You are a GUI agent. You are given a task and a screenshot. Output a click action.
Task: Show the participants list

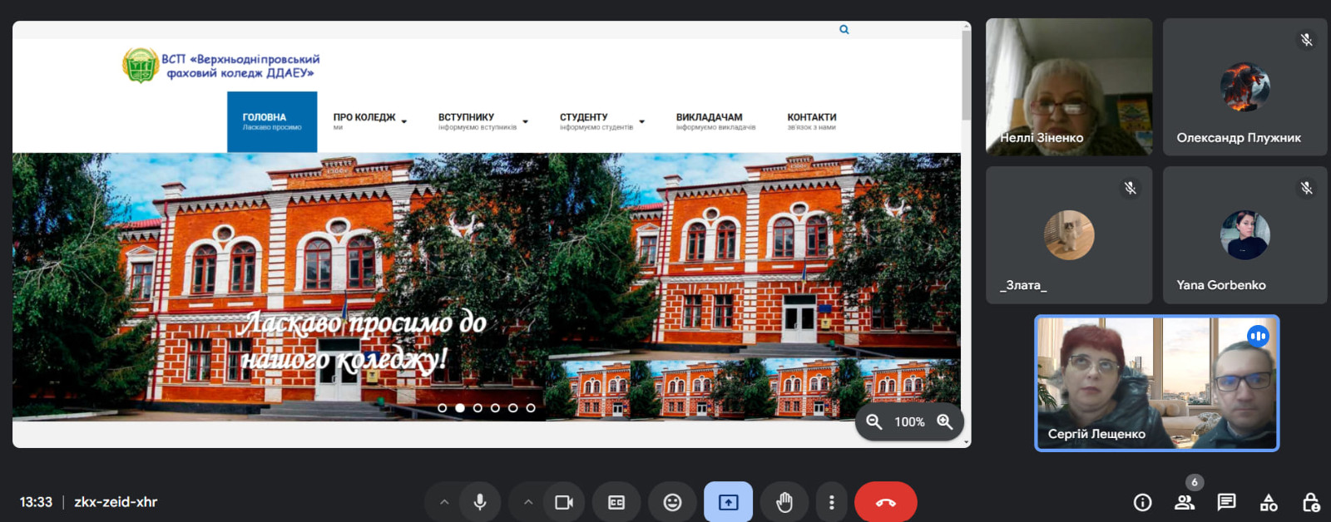pyautogui.click(x=1185, y=502)
